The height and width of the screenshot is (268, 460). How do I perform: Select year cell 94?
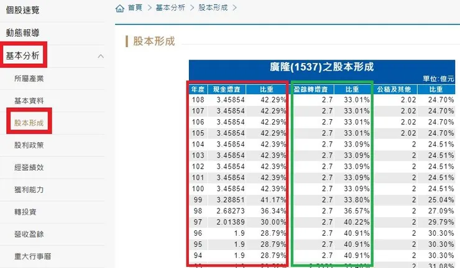tap(198, 256)
